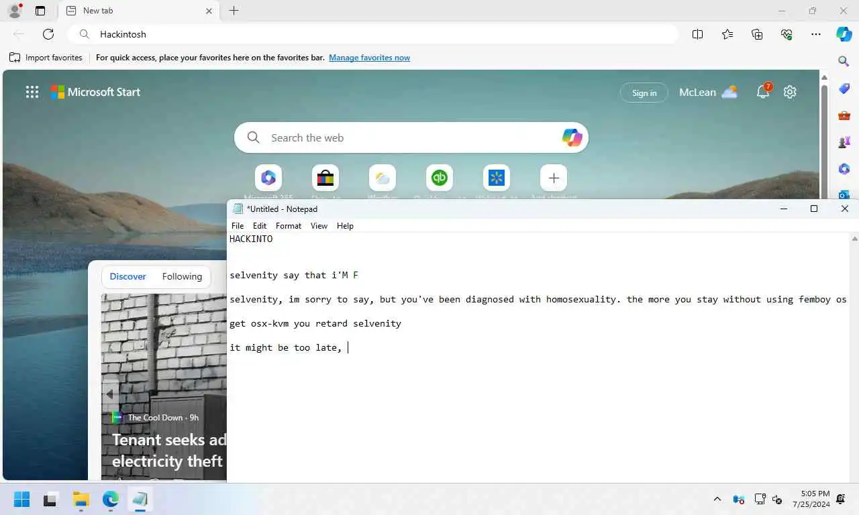This screenshot has height=515, width=859.
Task: Open the Weather quick link tile
Action: [383, 178]
